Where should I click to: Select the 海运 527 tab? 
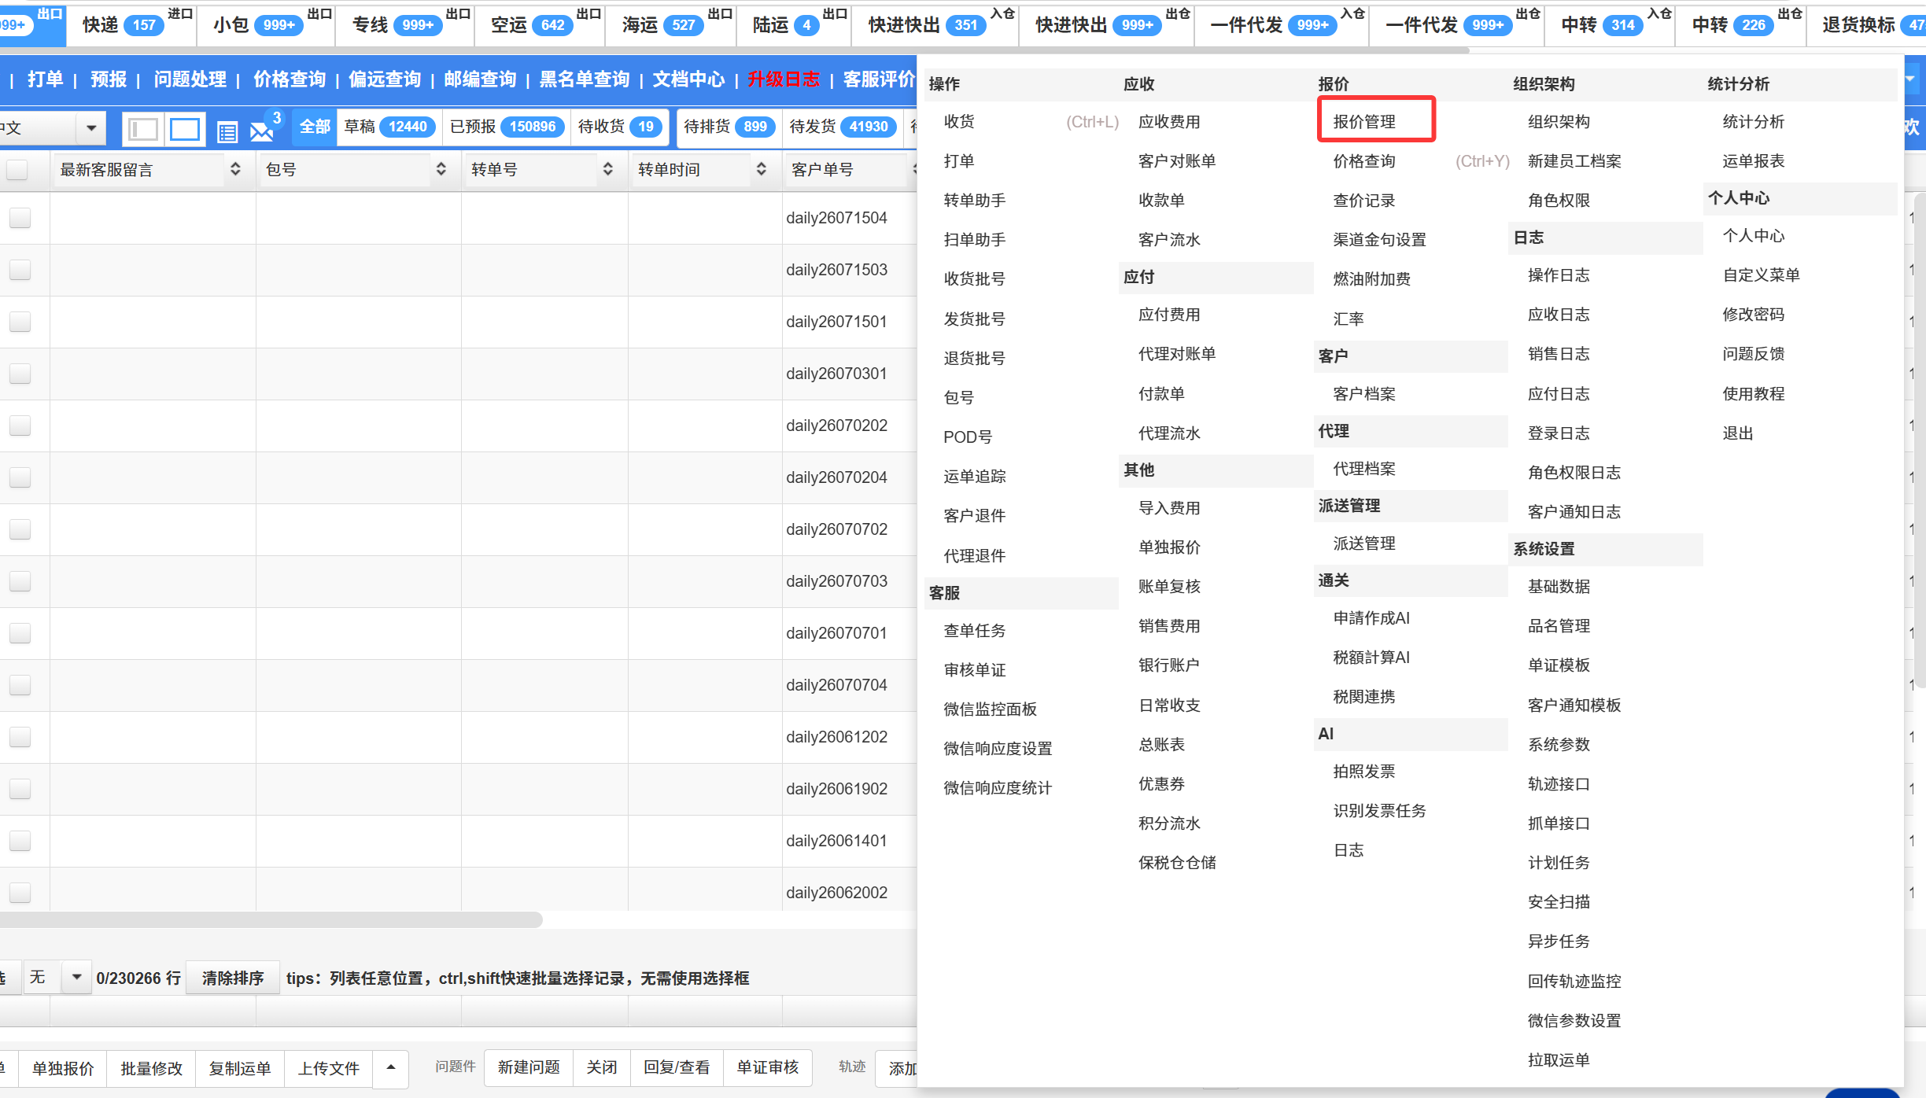670,25
